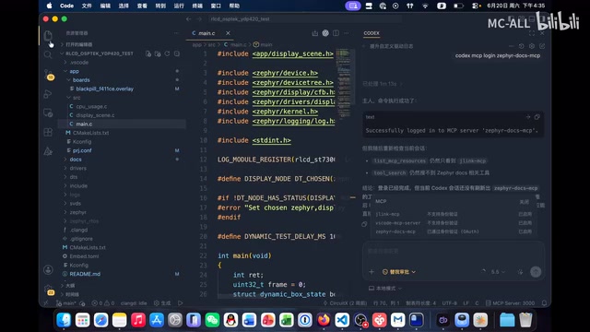
Task: Open Accounts icon in activity bar
Action: [x=48, y=269]
